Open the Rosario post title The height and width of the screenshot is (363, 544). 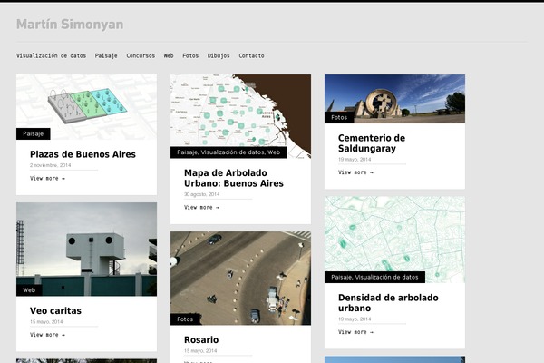[x=201, y=339]
